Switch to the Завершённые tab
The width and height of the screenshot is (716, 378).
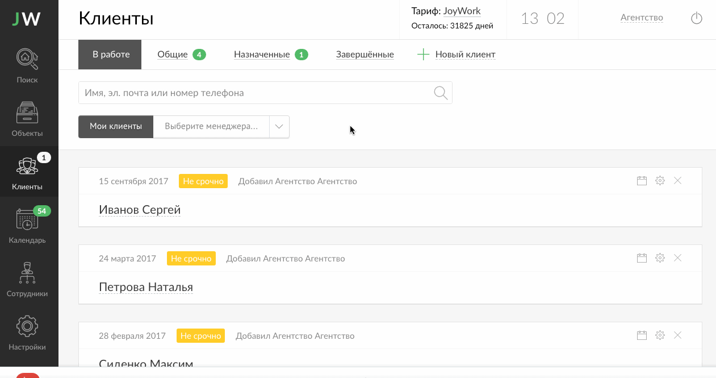[x=365, y=55]
